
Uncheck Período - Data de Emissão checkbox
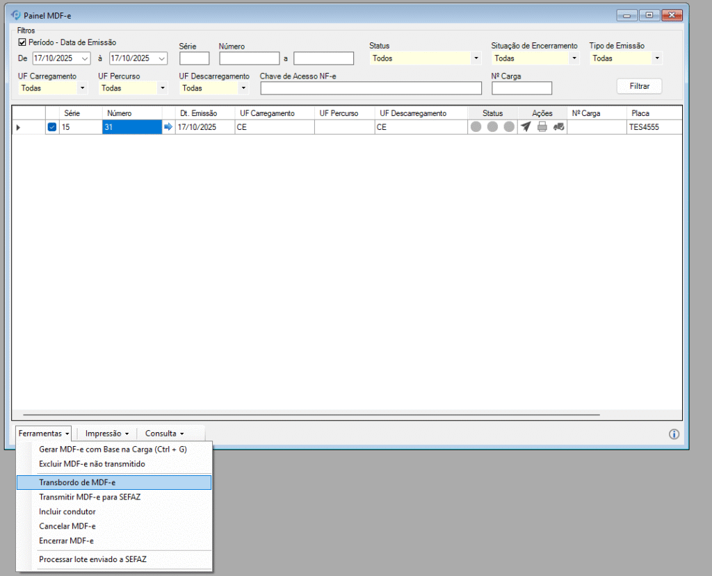tap(22, 42)
